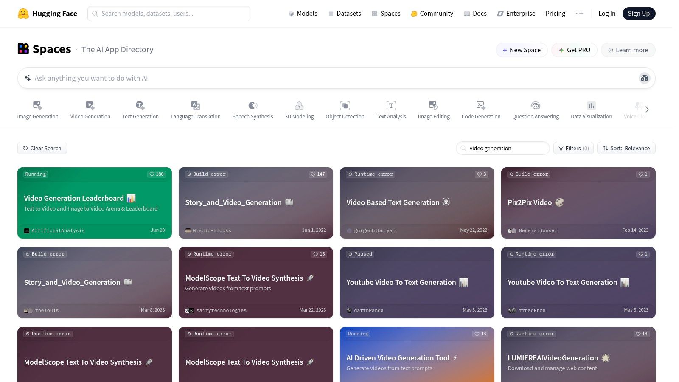This screenshot has height=382, width=679.
Task: Click the dice icon in the AI search bar
Action: 644,78
